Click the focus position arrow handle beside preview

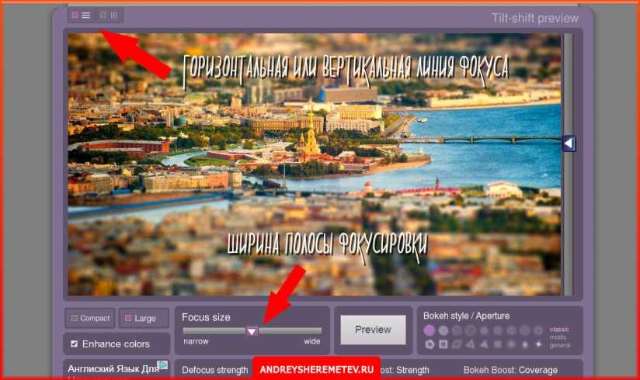pos(569,143)
